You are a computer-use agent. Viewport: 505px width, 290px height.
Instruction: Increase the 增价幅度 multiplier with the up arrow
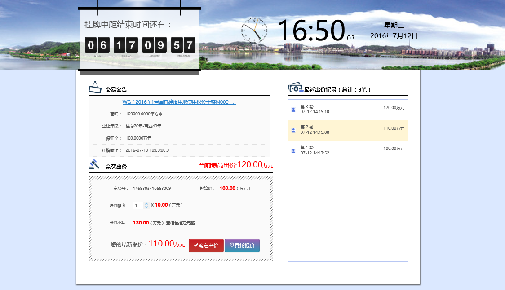pos(146,203)
